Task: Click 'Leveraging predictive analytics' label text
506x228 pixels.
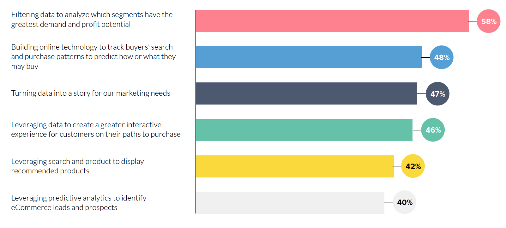Action: pyautogui.click(x=79, y=202)
